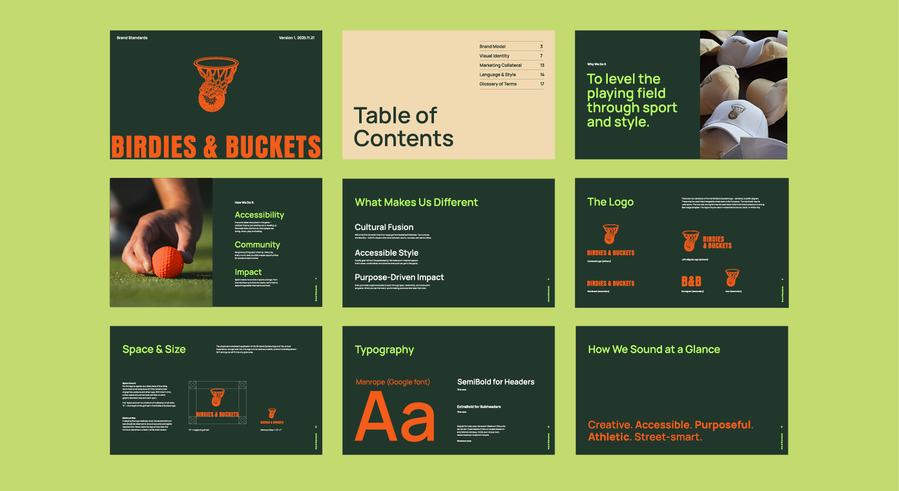Click the large basketball hoop logo on cover

point(216,85)
